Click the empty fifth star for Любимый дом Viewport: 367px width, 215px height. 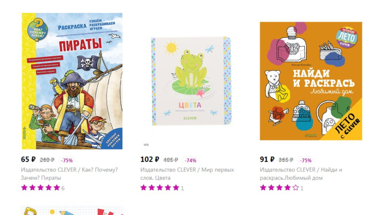296,188
